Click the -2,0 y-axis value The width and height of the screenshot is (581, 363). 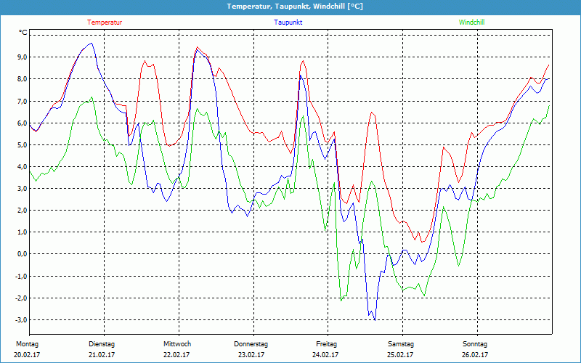[22, 298]
